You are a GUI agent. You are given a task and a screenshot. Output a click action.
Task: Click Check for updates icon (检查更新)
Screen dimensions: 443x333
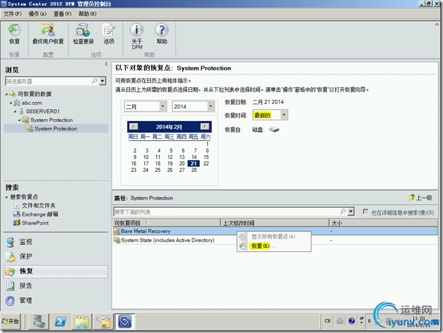pos(83,34)
